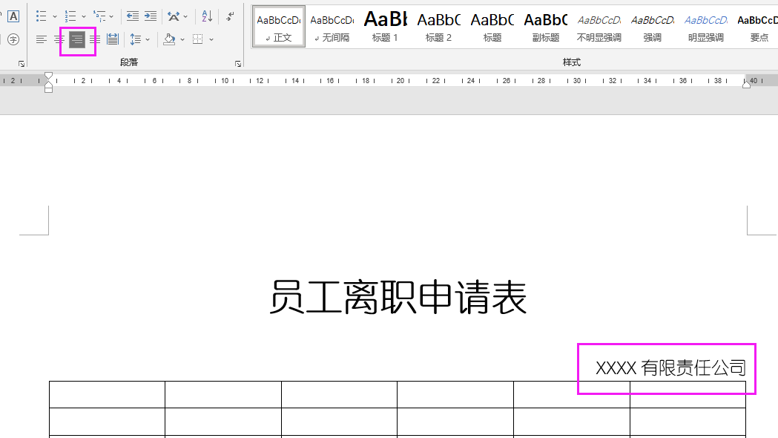Toggle bulleted list formatting

41,15
